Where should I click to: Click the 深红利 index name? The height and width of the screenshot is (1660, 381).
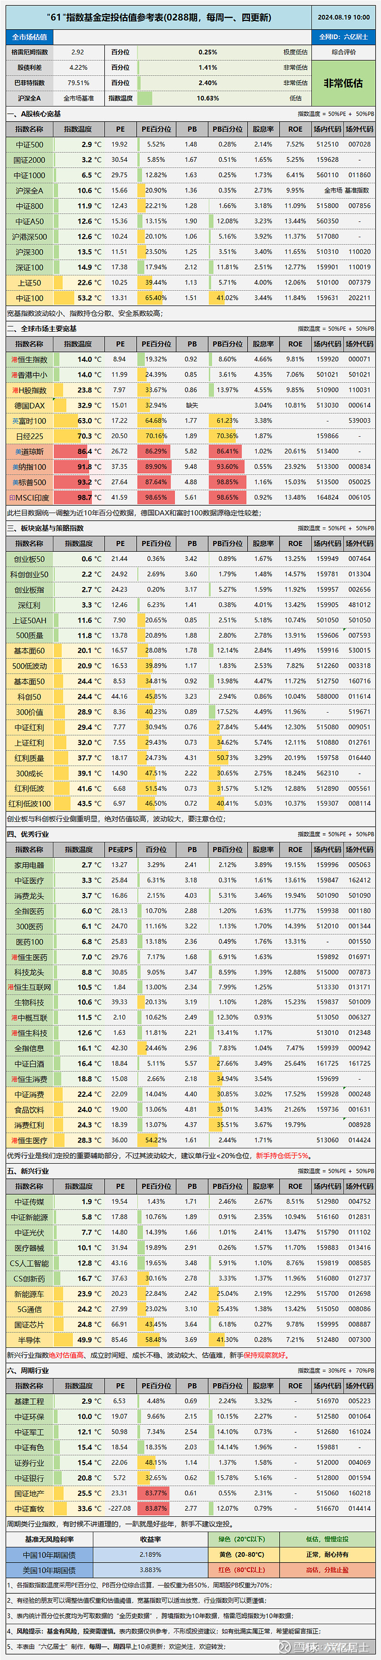30,605
